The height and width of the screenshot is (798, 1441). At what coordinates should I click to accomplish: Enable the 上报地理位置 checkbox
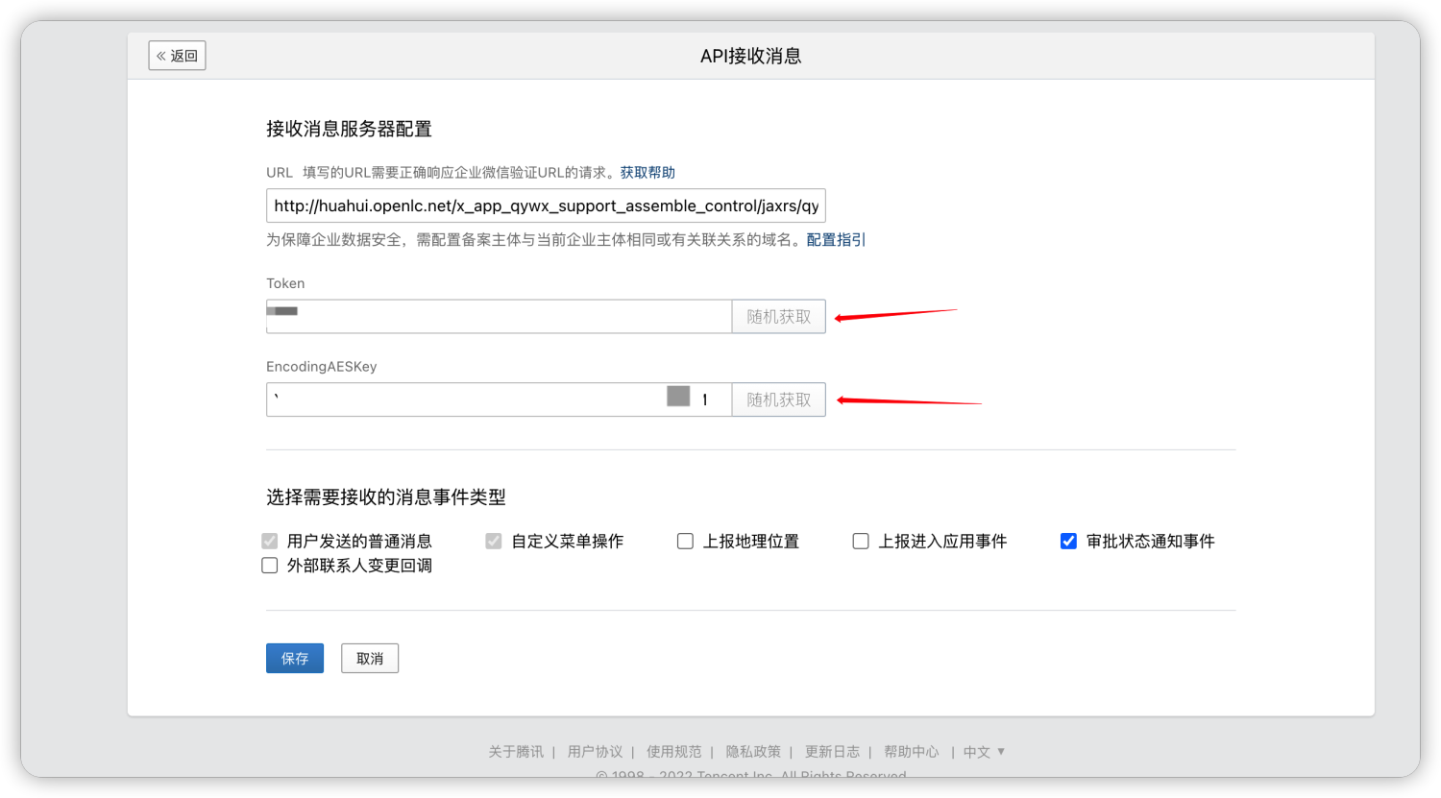click(685, 542)
